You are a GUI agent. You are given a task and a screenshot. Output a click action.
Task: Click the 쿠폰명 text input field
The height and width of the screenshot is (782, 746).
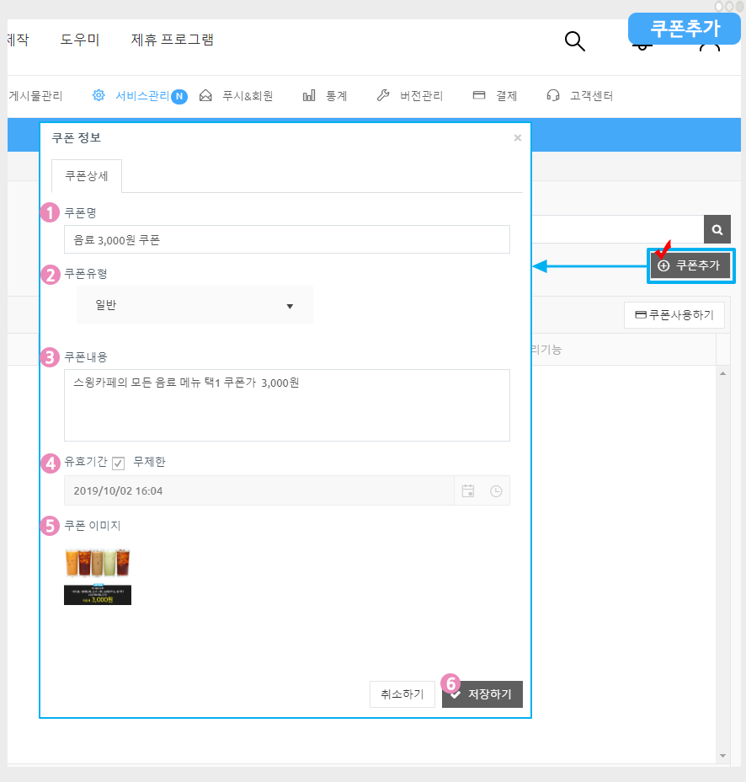click(x=287, y=239)
